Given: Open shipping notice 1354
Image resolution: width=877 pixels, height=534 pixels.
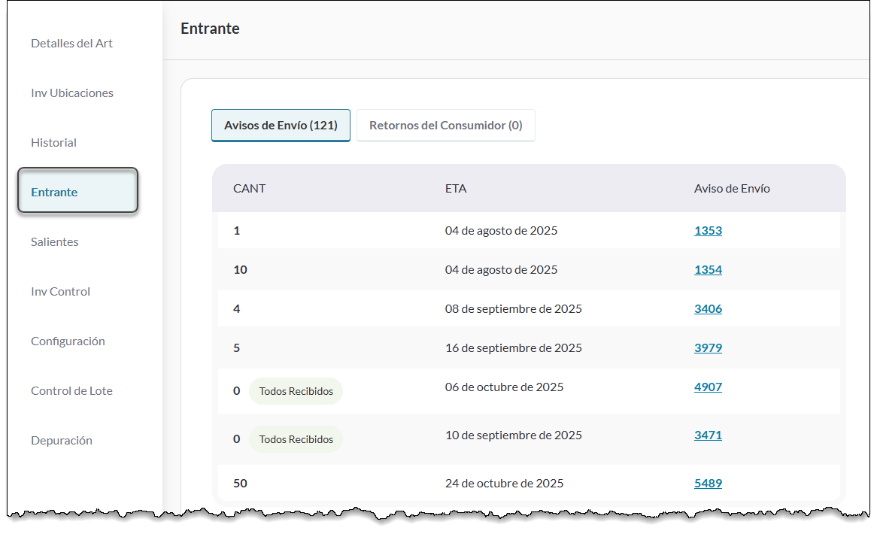Looking at the screenshot, I should coord(708,269).
